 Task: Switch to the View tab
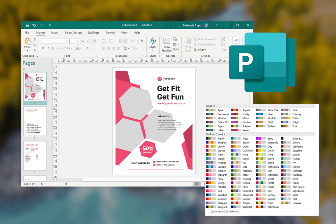tap(124, 33)
